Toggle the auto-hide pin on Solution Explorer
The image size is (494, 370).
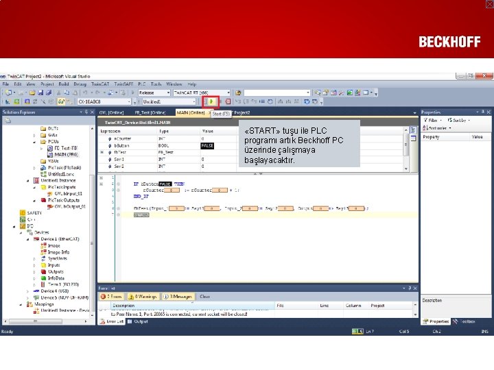(86, 112)
